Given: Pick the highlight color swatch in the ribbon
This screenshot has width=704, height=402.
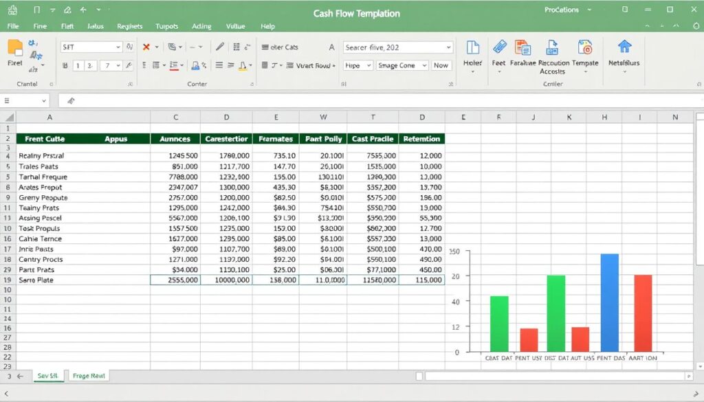Looking at the screenshot, I should point(175,65).
